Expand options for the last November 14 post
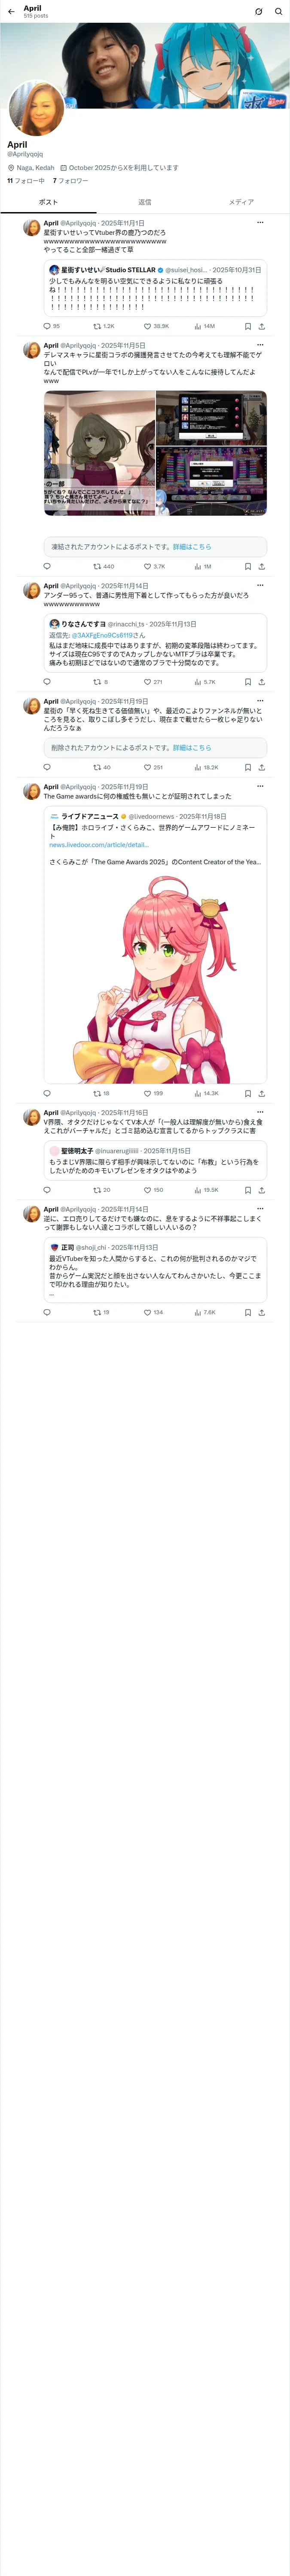Viewport: 290px width, 2576px height. point(260,1209)
